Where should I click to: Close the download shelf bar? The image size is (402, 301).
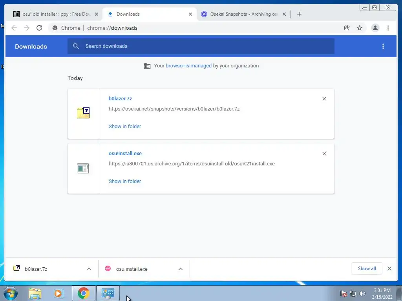click(x=389, y=268)
